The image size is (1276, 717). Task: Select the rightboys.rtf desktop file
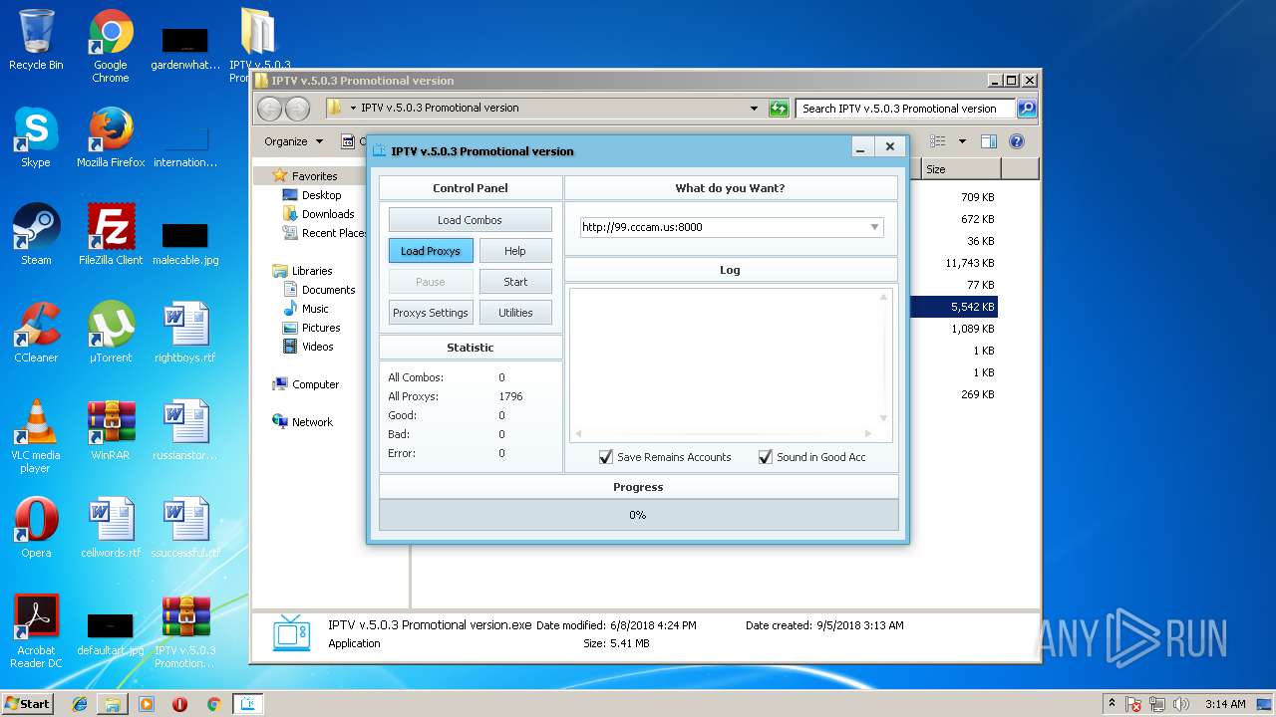(x=185, y=333)
